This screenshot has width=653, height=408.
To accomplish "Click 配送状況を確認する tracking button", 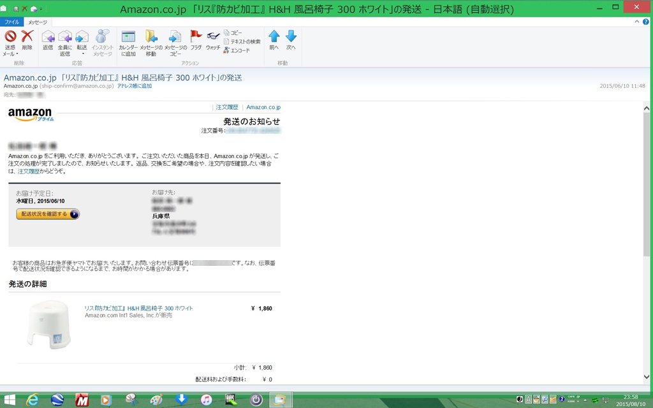I will tap(48, 214).
